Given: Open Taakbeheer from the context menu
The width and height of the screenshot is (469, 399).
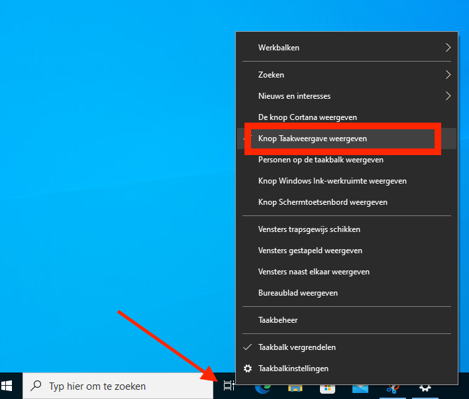Looking at the screenshot, I should point(278,320).
